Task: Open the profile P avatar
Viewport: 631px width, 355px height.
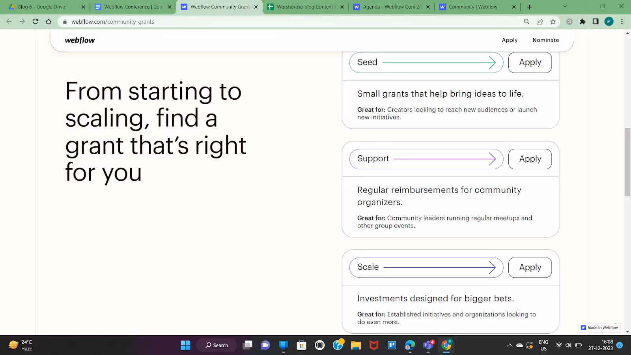Action: (609, 22)
